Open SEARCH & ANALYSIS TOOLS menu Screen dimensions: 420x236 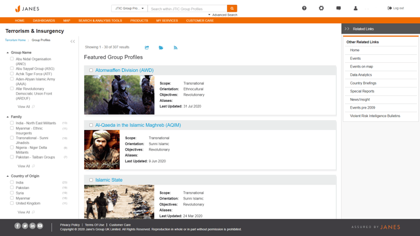click(x=100, y=21)
